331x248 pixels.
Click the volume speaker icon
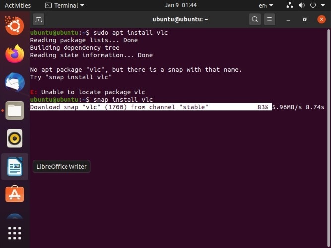(301, 5)
